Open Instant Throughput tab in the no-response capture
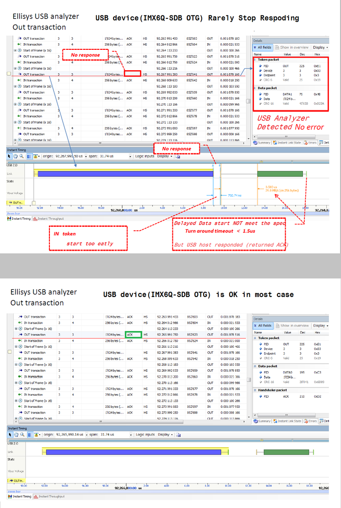Image resolution: width=341 pixels, height=508 pixels. (49, 219)
